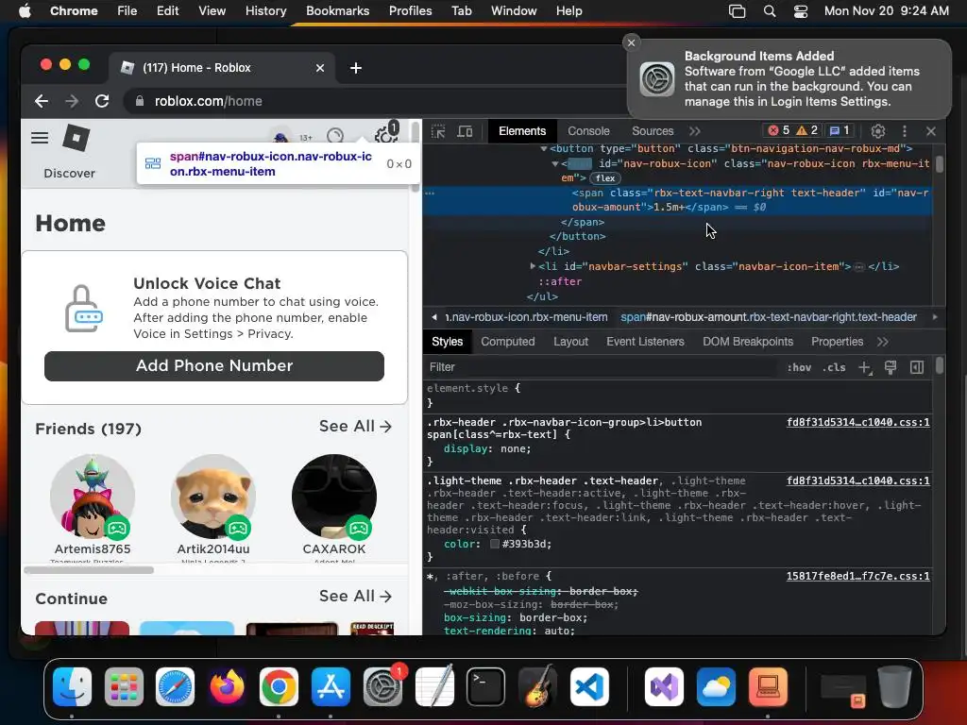
Task: Dismiss the Background Items Added notification
Action: (631, 42)
